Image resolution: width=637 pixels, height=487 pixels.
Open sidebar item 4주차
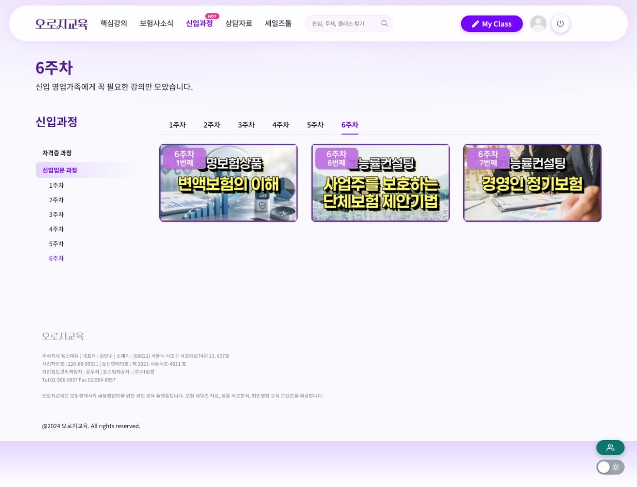pyautogui.click(x=56, y=229)
